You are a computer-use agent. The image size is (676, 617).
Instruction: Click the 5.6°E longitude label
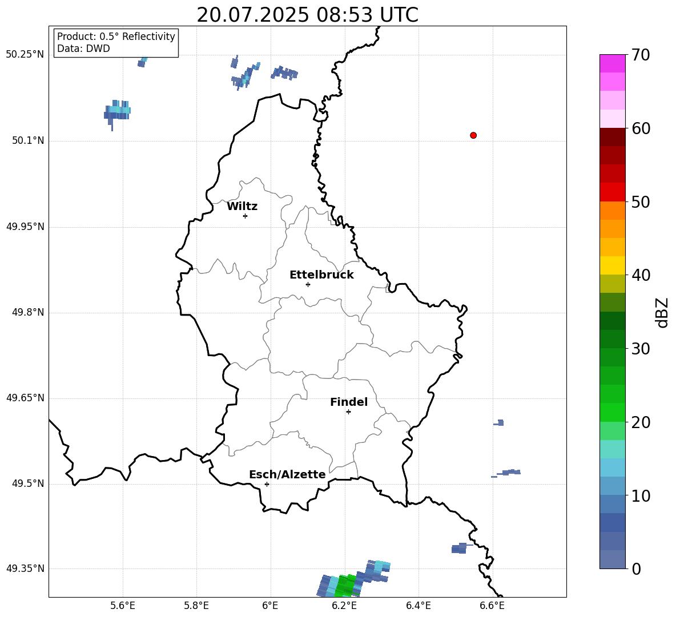123,606
